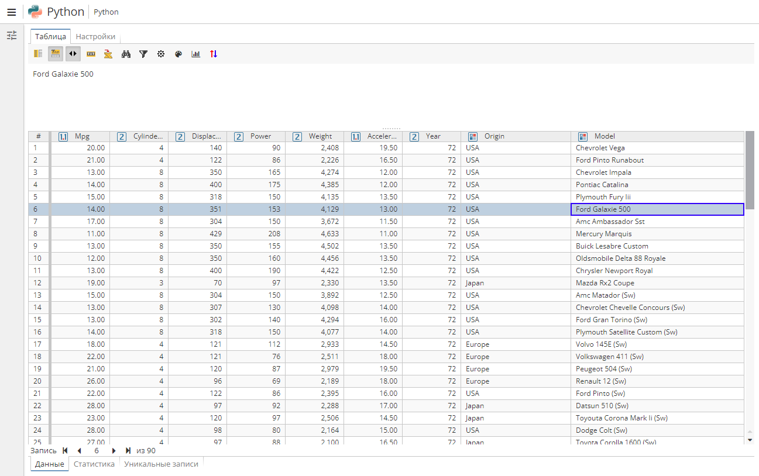Viewport: 759px width, 476px height.
Task: Select the Mercury Marquis cell
Action: tap(658, 234)
